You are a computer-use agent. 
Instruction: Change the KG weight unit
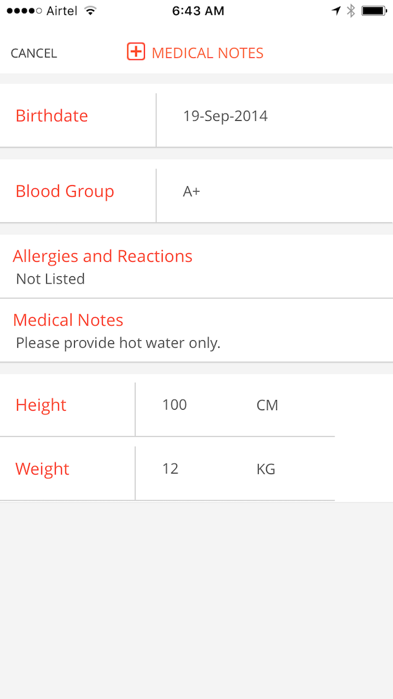266,469
